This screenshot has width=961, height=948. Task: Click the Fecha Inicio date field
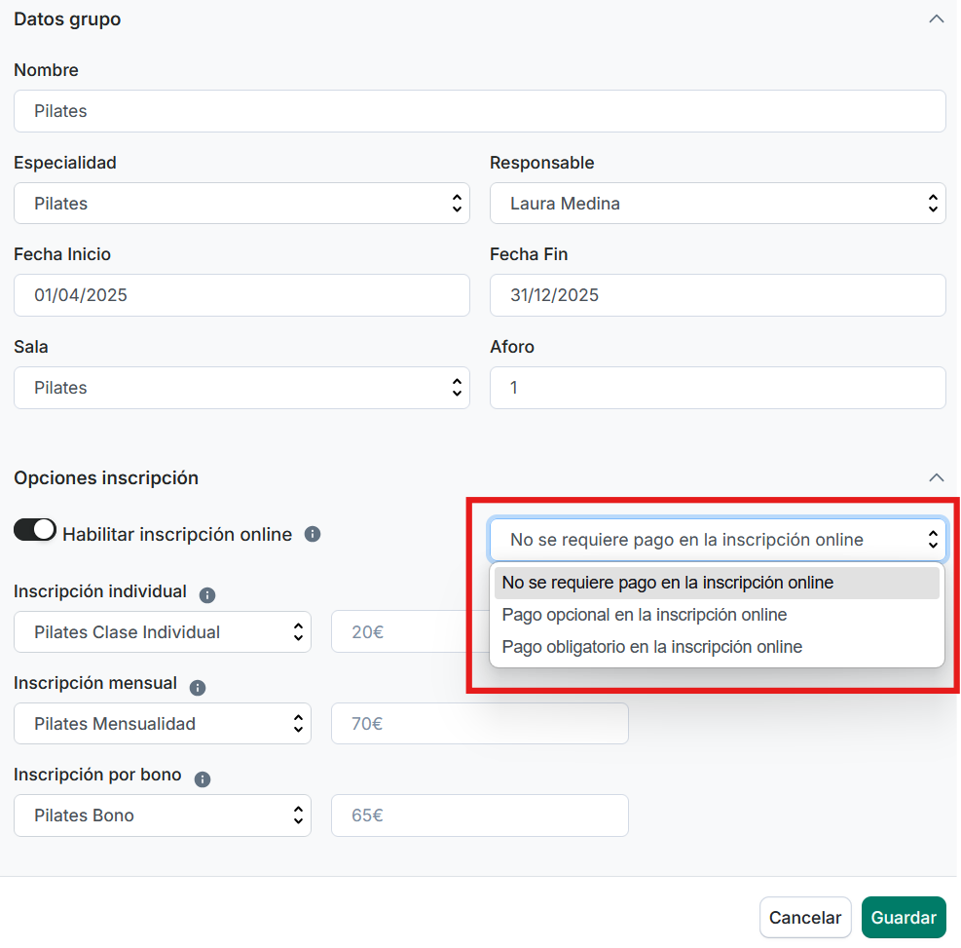[241, 295]
